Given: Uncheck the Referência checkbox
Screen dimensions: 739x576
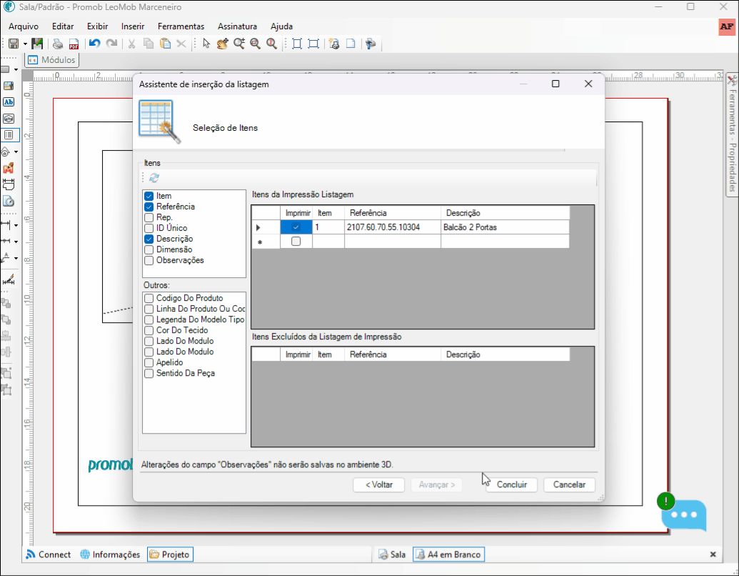Looking at the screenshot, I should [149, 207].
